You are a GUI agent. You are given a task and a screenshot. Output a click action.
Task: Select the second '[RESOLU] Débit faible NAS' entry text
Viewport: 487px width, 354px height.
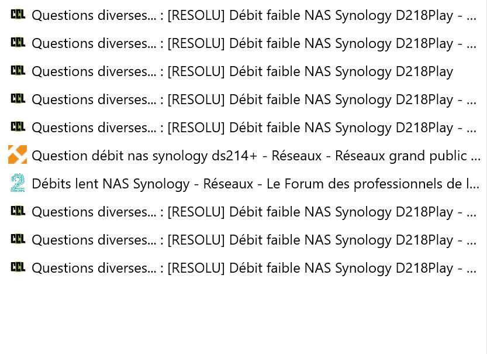(x=254, y=43)
